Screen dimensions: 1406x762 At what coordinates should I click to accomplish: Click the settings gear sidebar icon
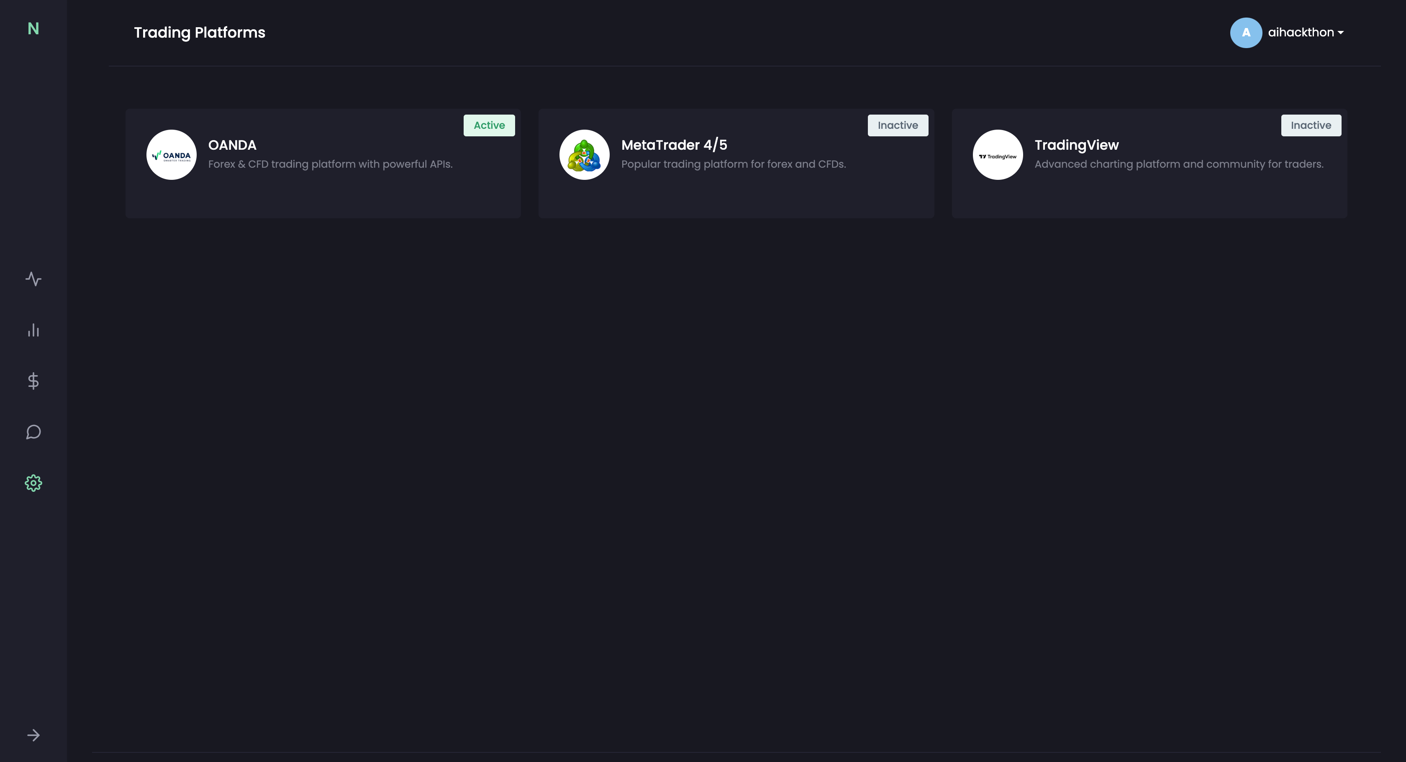[33, 483]
